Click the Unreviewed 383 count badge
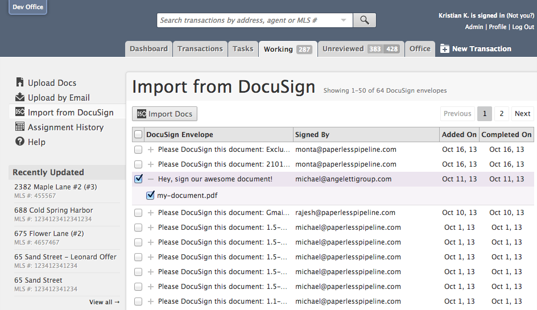The height and width of the screenshot is (310, 537). (x=375, y=49)
